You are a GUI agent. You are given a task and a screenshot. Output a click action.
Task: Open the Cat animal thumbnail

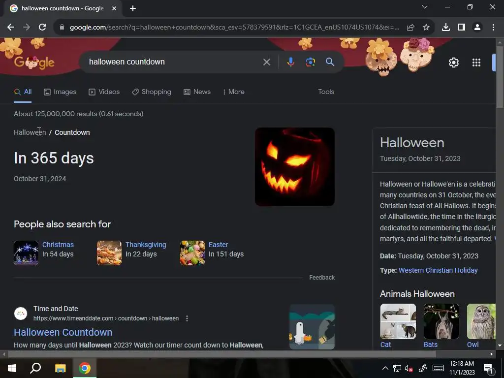pos(398,321)
